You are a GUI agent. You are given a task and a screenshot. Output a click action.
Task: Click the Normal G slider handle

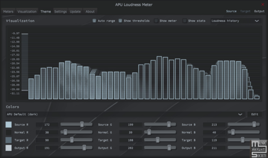pos(149,132)
